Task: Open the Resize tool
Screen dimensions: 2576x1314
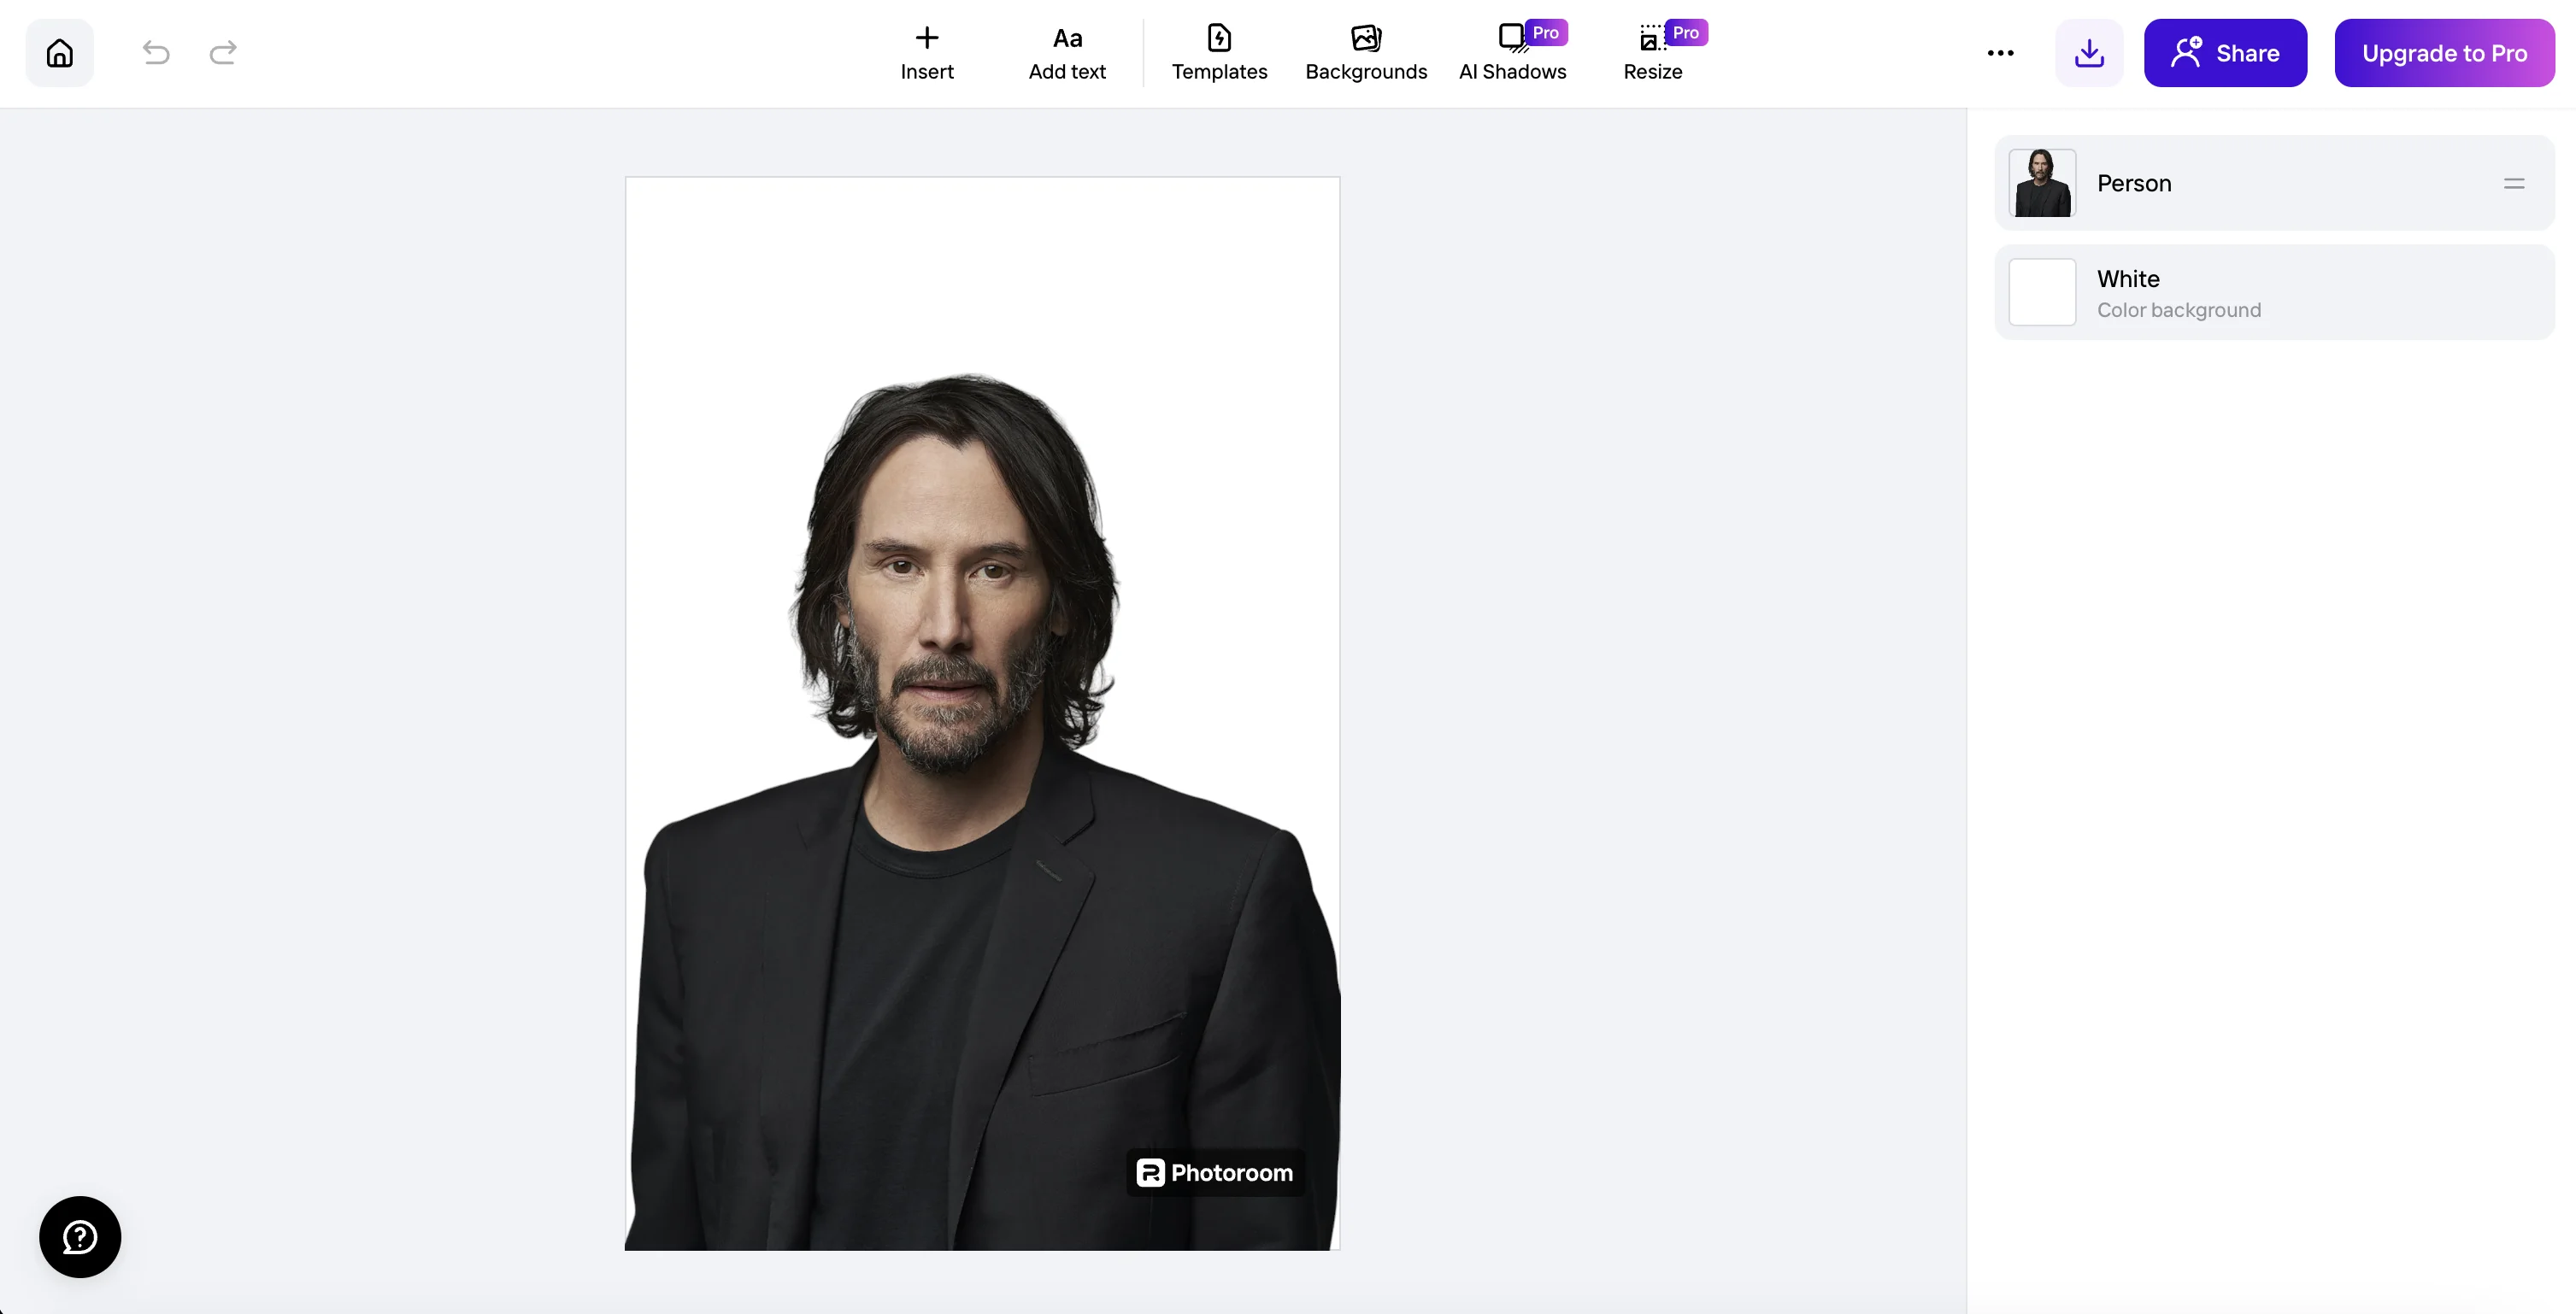Action: coord(1652,53)
